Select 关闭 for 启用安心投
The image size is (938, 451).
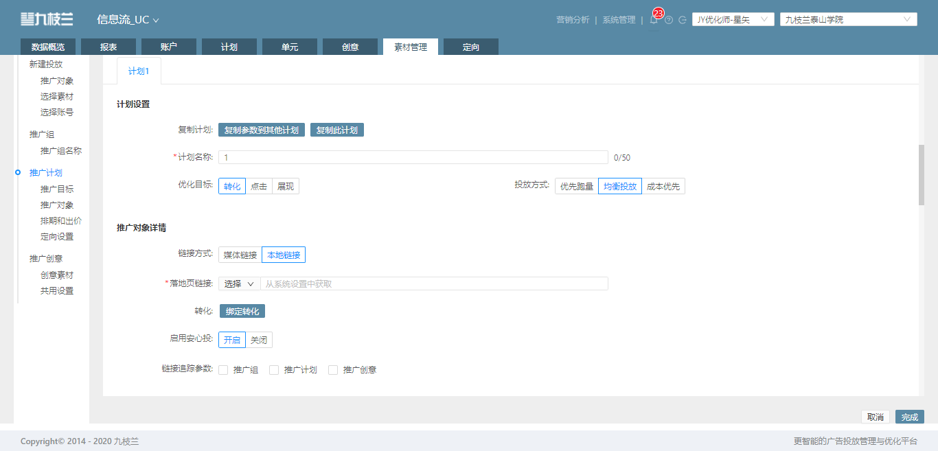(259, 340)
